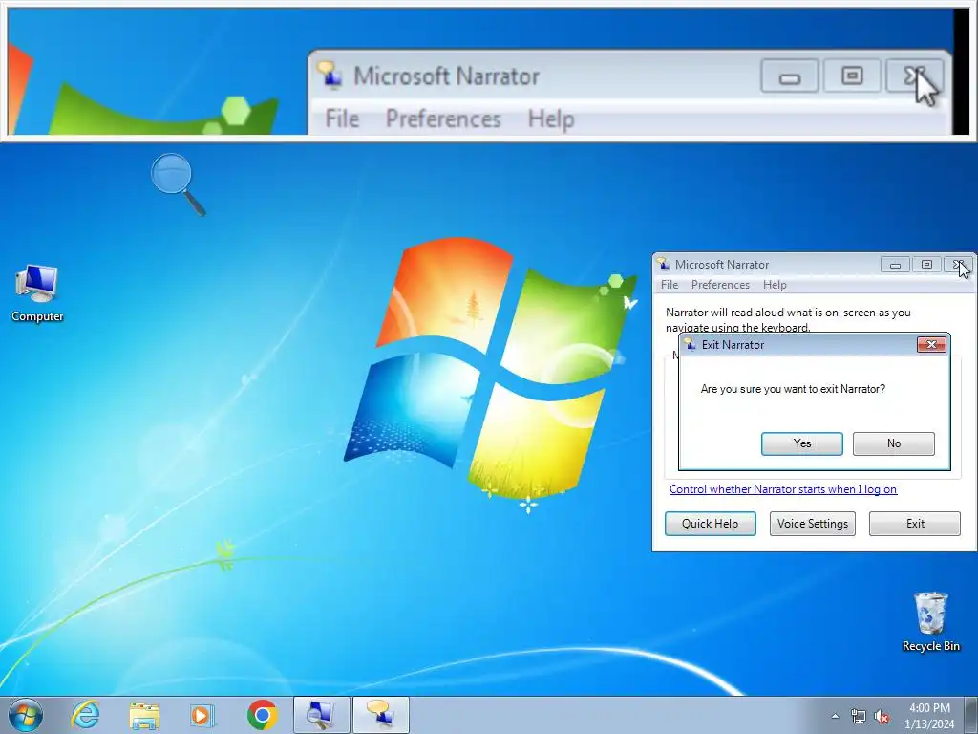Show hidden system tray icons
The height and width of the screenshot is (734, 978).
pyautogui.click(x=835, y=716)
